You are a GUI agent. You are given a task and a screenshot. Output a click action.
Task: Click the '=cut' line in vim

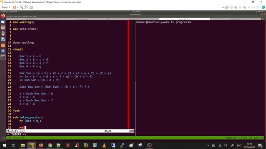(16, 111)
